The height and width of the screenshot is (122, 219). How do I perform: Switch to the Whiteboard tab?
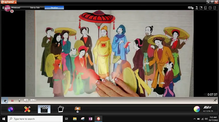pos(16,8)
